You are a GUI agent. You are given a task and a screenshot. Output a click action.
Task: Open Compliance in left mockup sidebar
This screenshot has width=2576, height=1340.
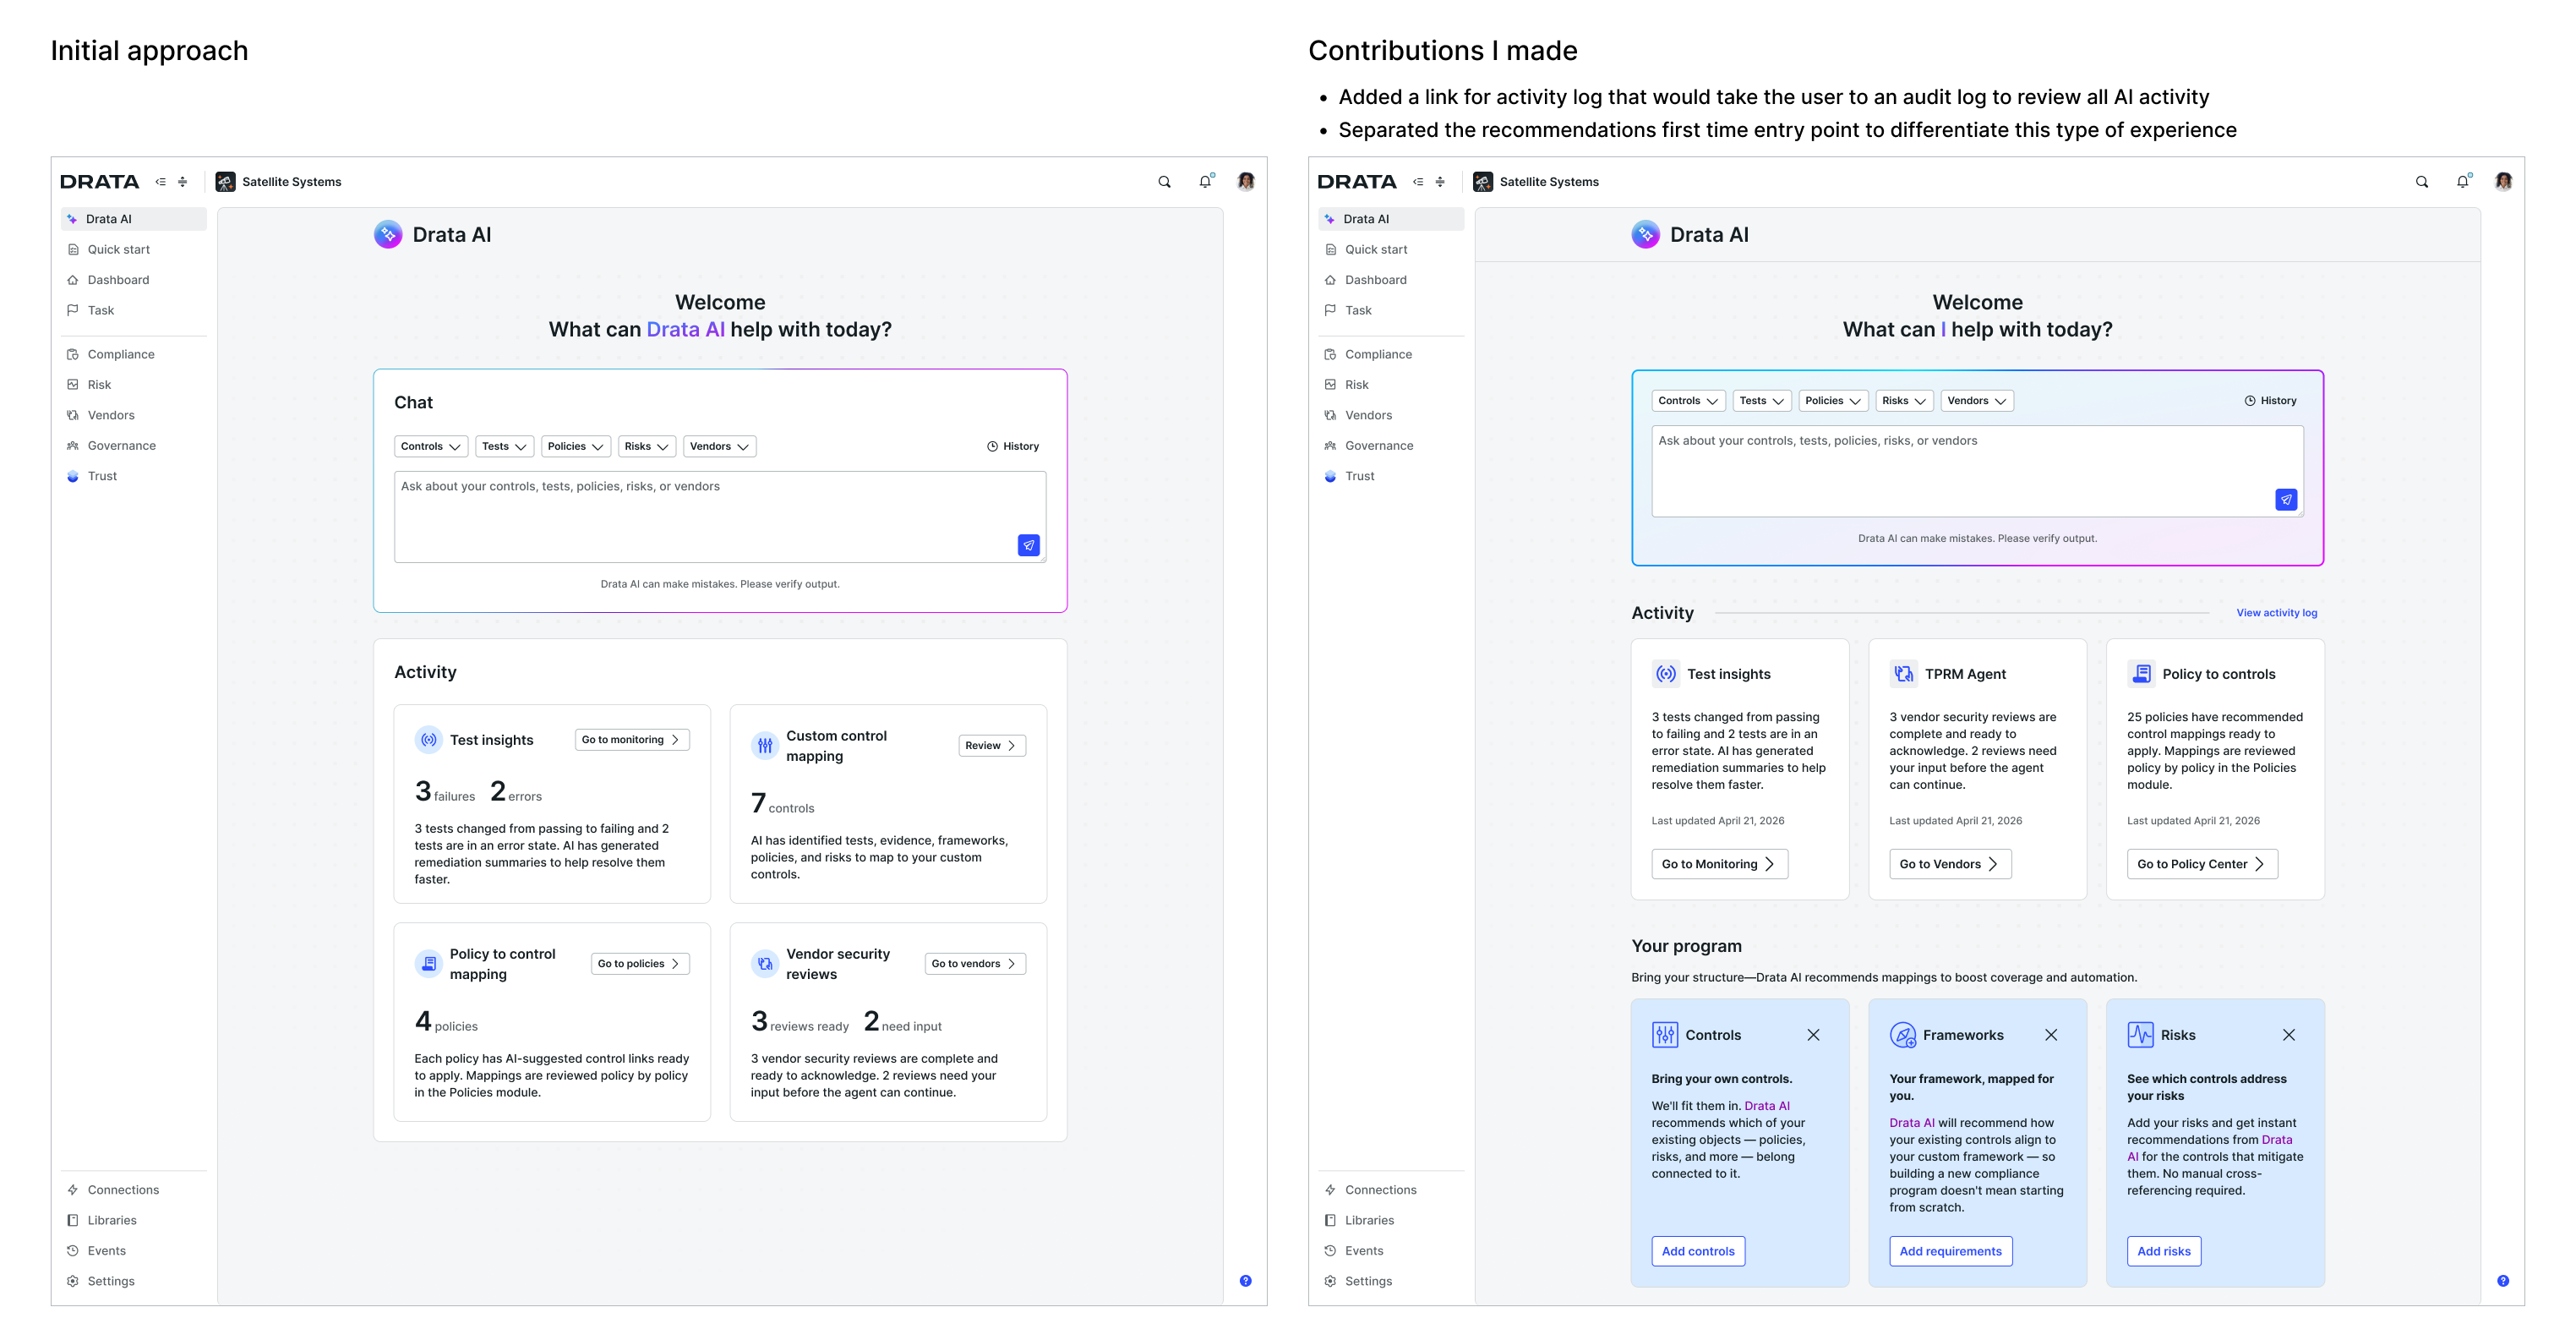coord(133,354)
